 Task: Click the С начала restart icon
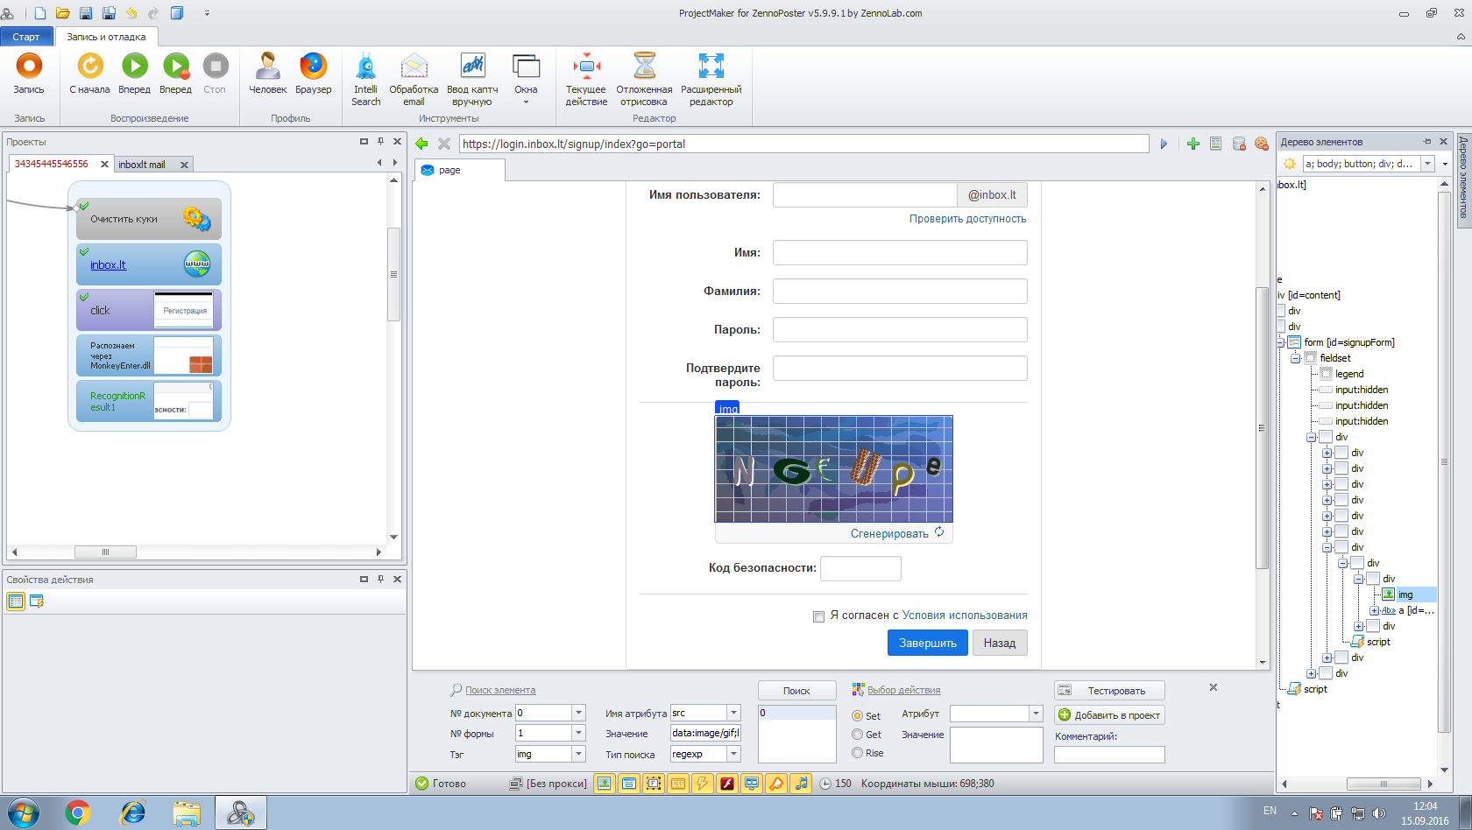(89, 67)
